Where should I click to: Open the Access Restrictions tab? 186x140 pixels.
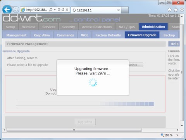tap(97, 27)
